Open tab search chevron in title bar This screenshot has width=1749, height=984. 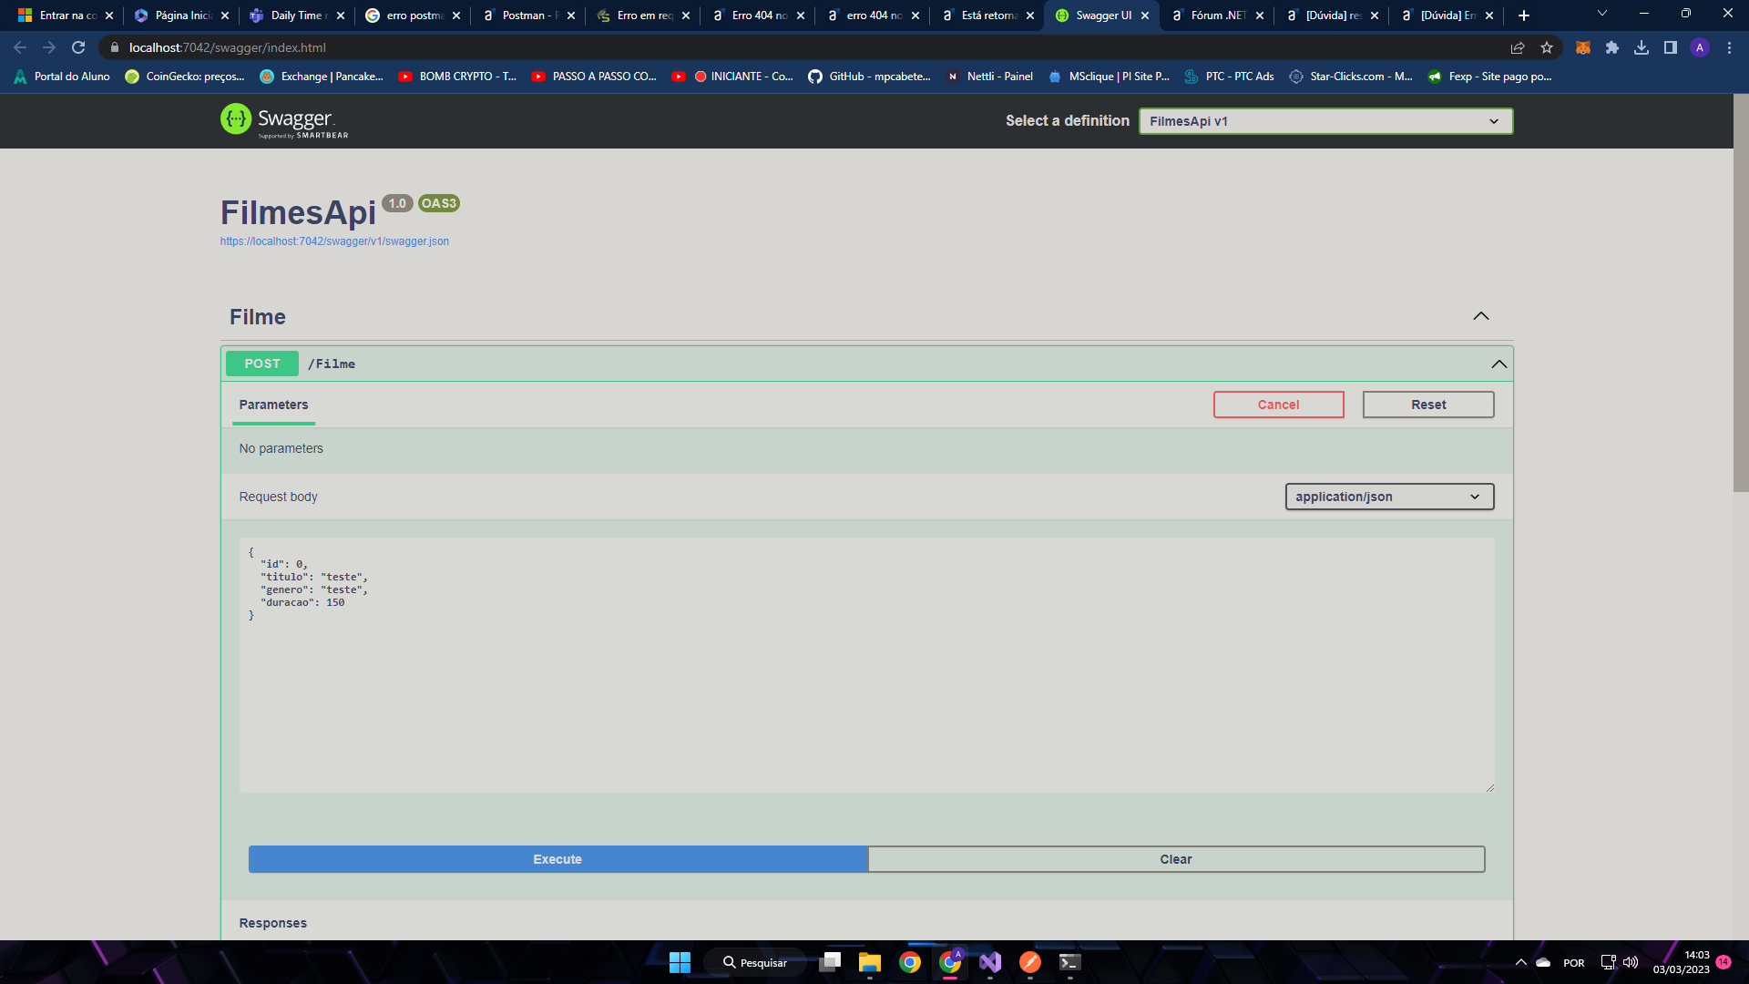[1602, 14]
